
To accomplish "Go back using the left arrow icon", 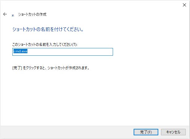I will pyautogui.click(x=5, y=14).
